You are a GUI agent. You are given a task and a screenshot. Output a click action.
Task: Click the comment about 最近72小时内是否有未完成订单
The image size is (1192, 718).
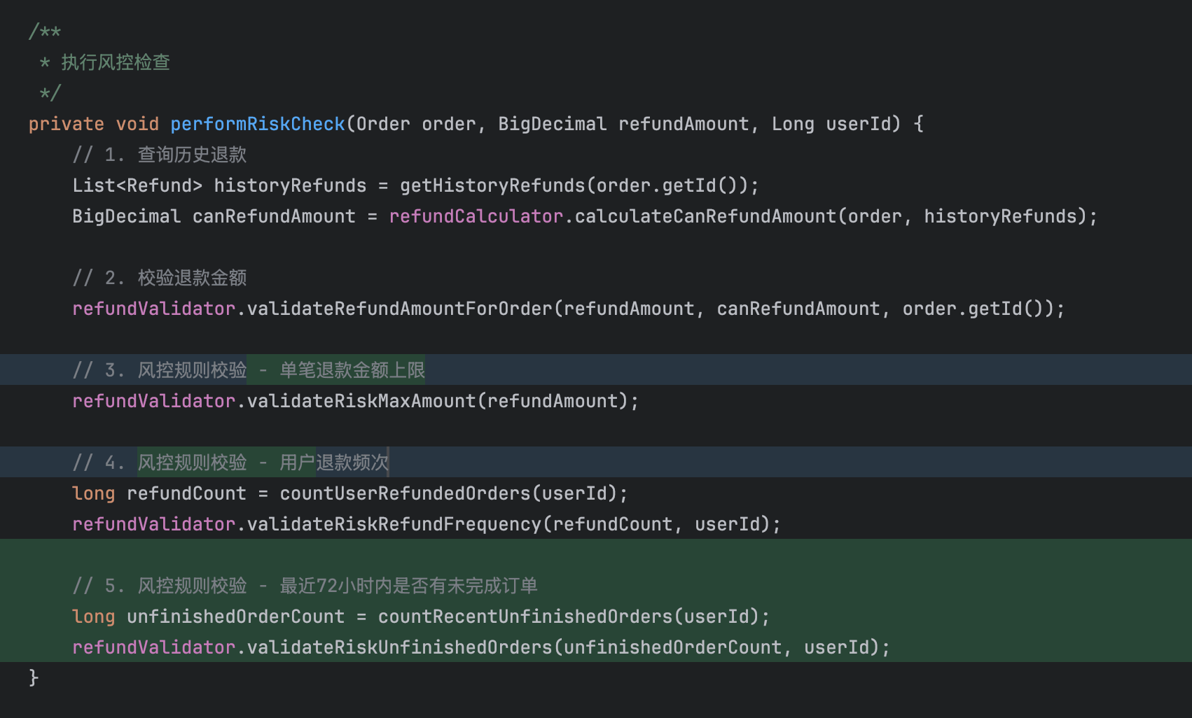pyautogui.click(x=408, y=586)
